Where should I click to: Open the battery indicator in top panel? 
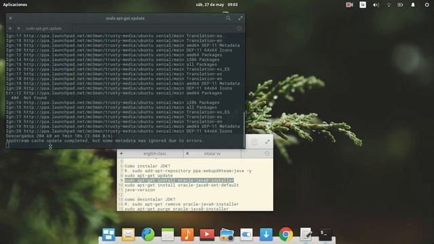[400, 5]
